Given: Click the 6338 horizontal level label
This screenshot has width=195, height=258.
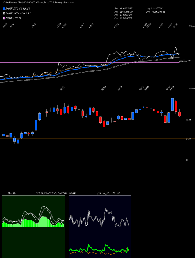Looking at the screenshot, I should tap(188, 120).
